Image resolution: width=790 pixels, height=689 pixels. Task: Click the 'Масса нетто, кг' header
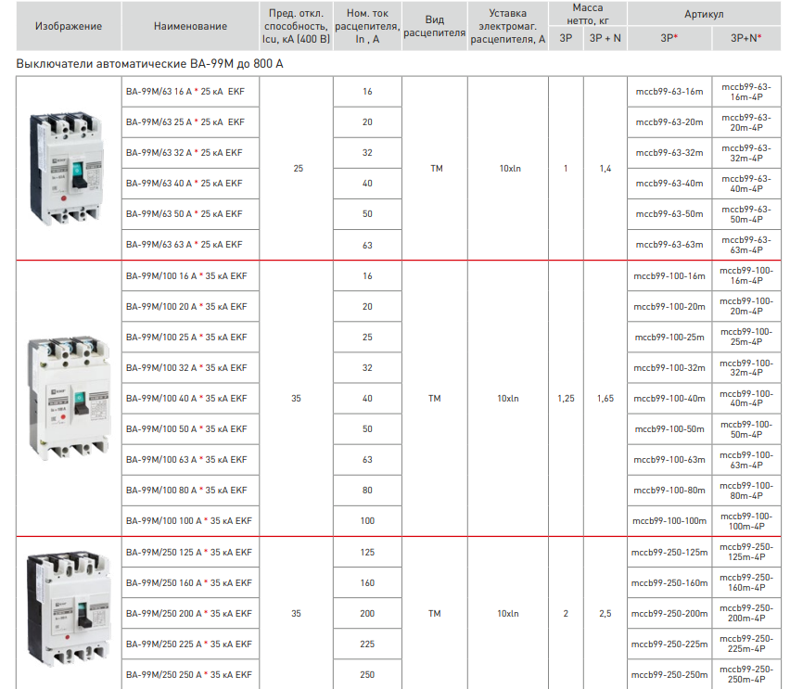click(x=588, y=14)
